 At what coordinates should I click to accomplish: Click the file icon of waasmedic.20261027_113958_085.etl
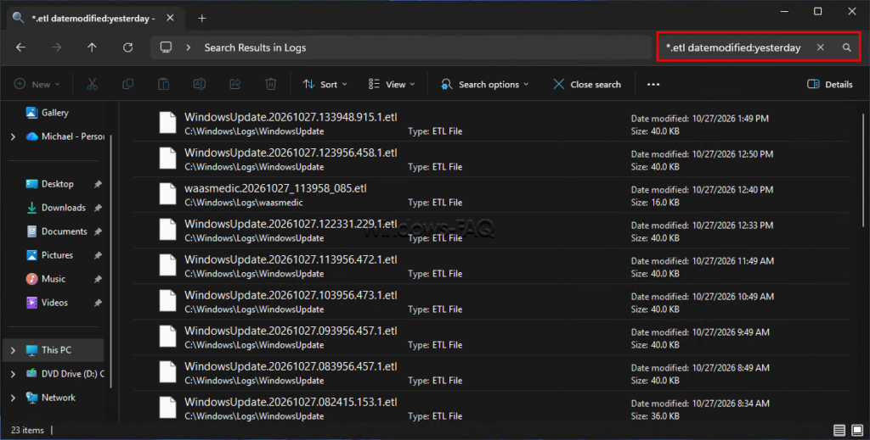(x=167, y=194)
